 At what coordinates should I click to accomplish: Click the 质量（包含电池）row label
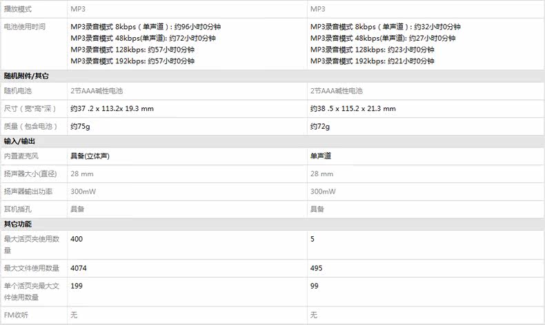(28, 127)
